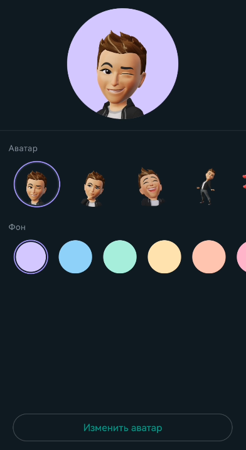This screenshot has width=246, height=450.
Task: Select the highlighted purple-ringed avatar option
Action: click(37, 184)
